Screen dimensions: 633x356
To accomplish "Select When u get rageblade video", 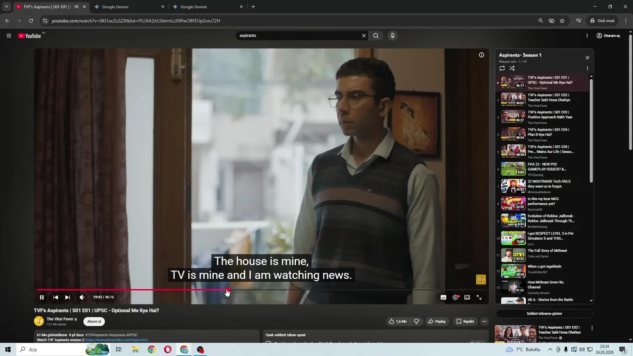I will [x=543, y=271].
